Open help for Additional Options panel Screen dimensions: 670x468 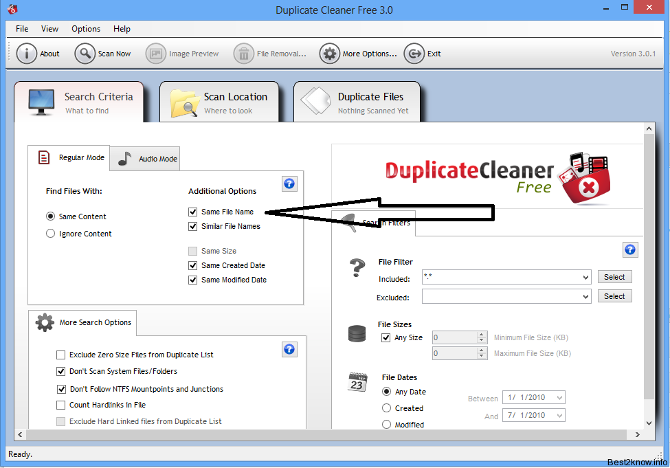[289, 183]
